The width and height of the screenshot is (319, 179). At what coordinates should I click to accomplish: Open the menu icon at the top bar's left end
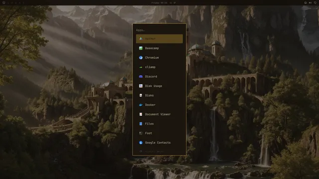3,3
